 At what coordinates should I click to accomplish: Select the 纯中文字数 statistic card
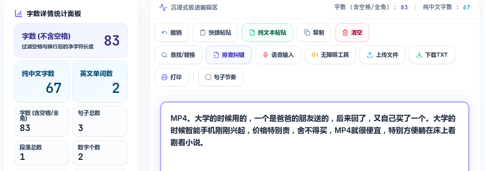click(x=42, y=81)
